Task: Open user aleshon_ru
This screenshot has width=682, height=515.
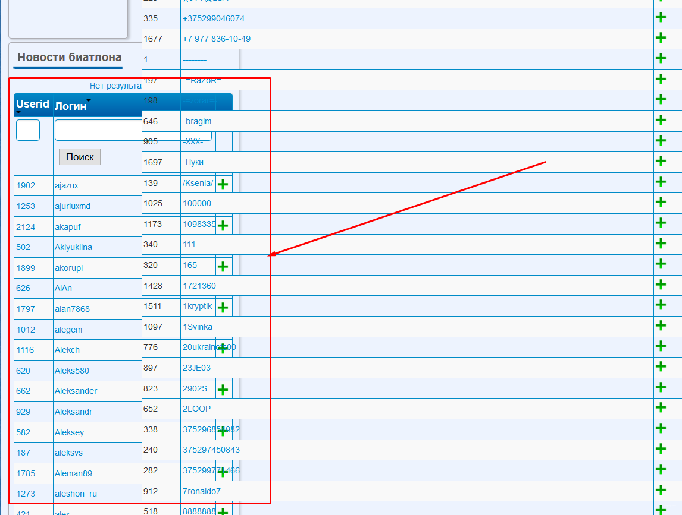Action: [x=76, y=494]
